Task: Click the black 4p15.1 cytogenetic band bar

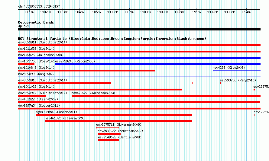Action: [139, 29]
